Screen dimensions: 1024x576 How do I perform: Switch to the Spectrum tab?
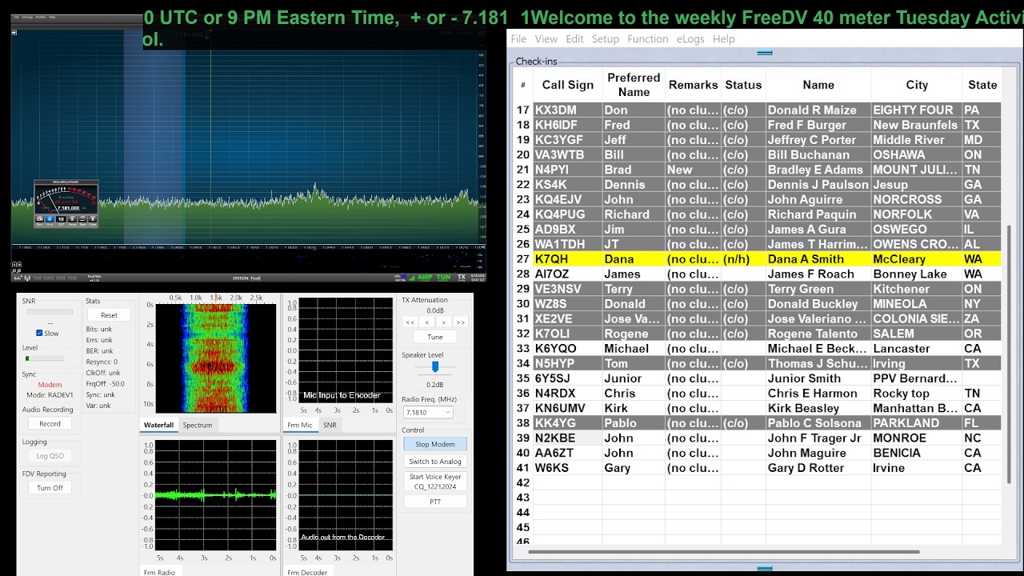click(197, 425)
